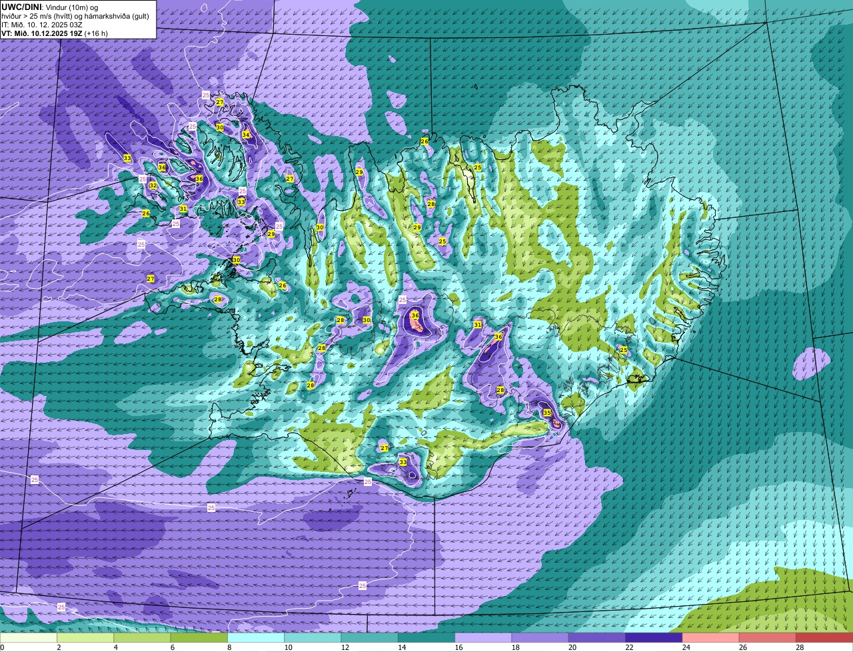This screenshot has height=652, width=853.
Task: Select the 'IT: Mið. 10. 12. 2025 03Z' line
Action: coord(42,25)
